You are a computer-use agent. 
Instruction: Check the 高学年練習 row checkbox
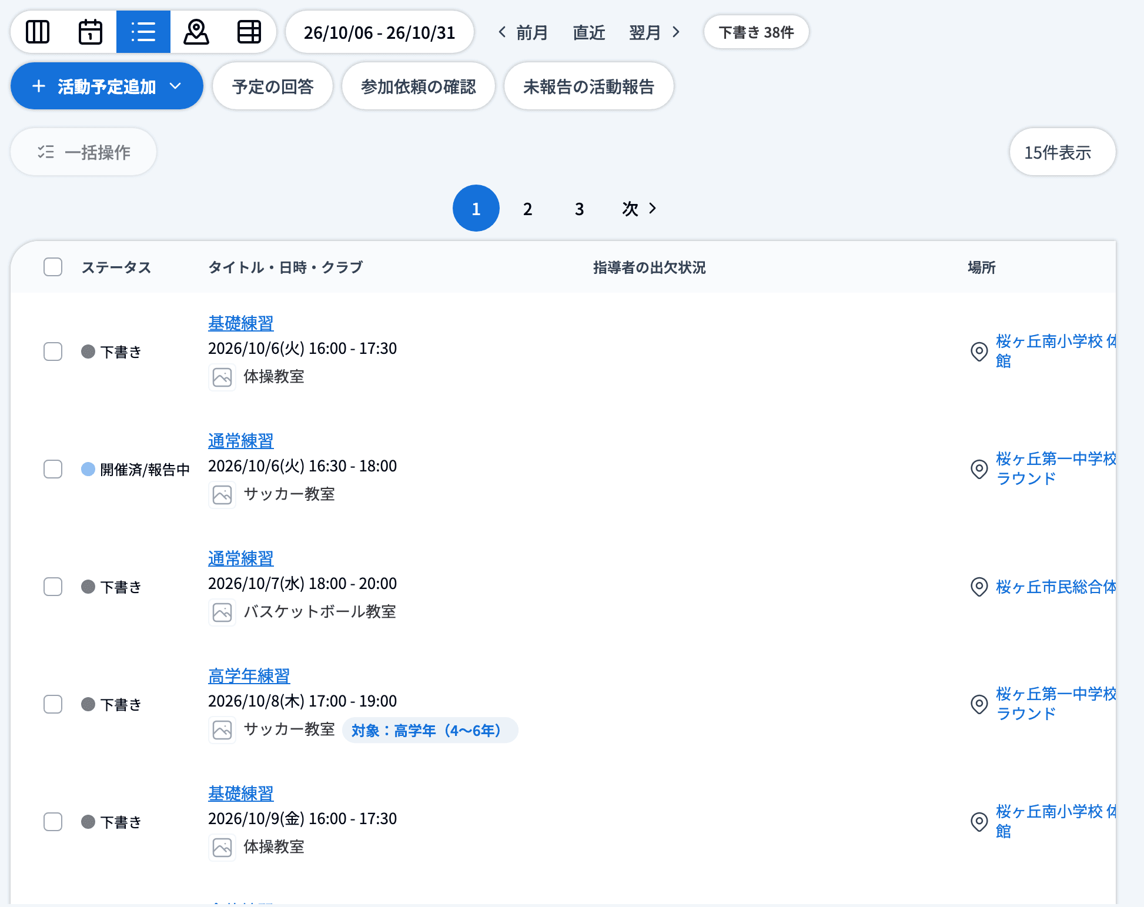tap(53, 704)
